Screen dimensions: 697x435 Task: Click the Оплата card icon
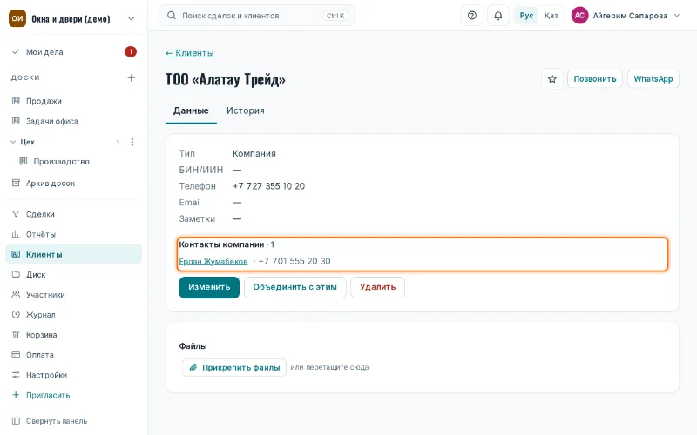tap(16, 355)
